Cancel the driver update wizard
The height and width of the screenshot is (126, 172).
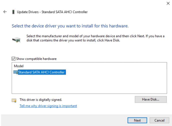159,120
